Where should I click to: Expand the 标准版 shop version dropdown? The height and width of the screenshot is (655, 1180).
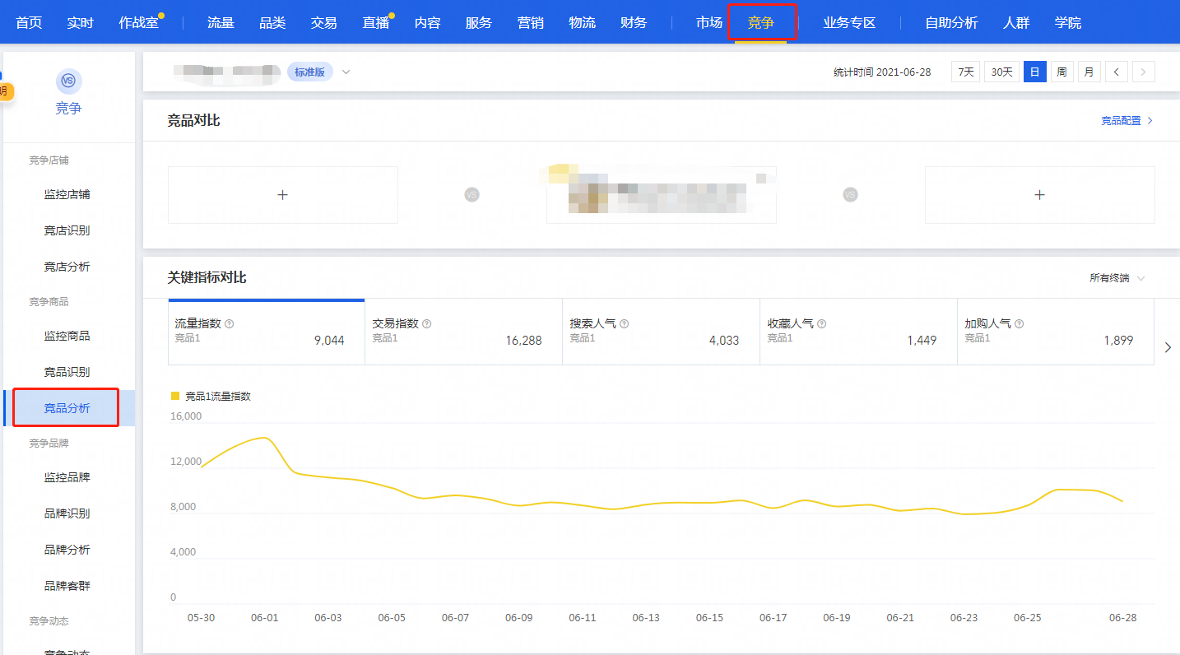click(x=346, y=72)
